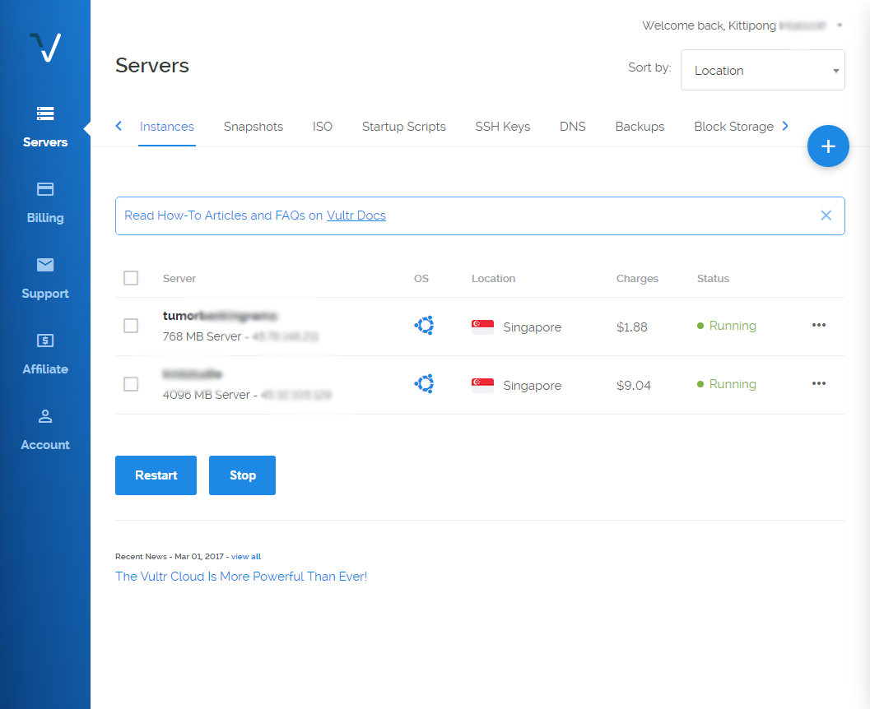Click the Location column header

click(493, 278)
